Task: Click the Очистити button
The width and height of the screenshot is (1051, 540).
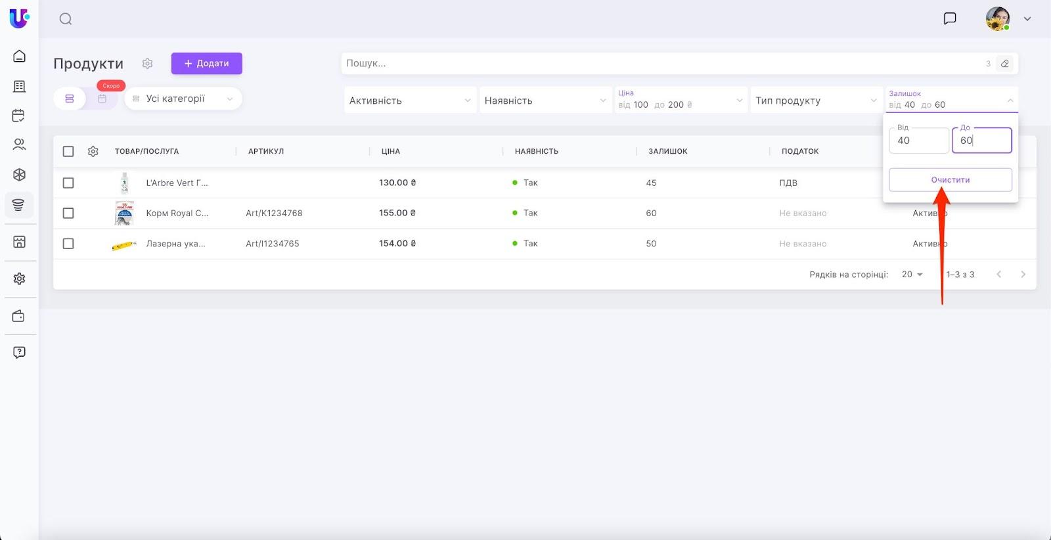Action: click(950, 180)
